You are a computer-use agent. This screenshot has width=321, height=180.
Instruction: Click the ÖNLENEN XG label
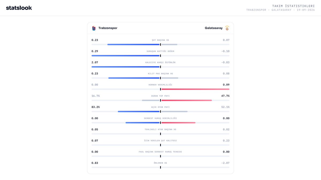click(160, 163)
